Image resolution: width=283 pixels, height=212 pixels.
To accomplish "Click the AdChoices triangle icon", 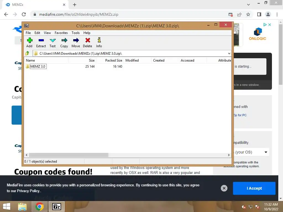I will pos(265,25).
